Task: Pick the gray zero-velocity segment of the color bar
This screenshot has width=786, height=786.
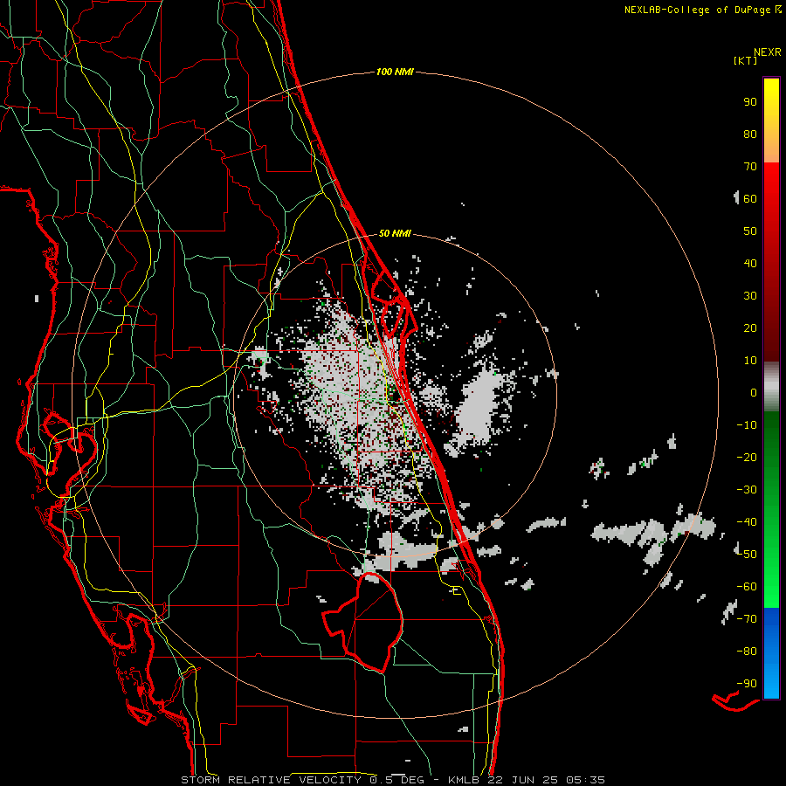Action: click(x=771, y=387)
